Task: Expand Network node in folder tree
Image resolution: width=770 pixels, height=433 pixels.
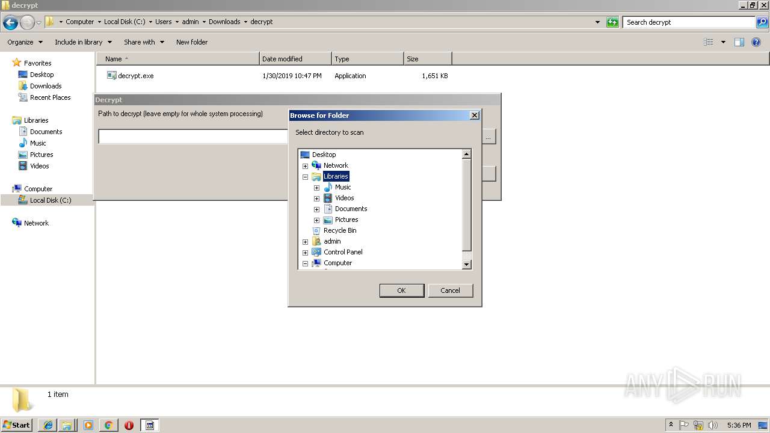Action: point(305,166)
